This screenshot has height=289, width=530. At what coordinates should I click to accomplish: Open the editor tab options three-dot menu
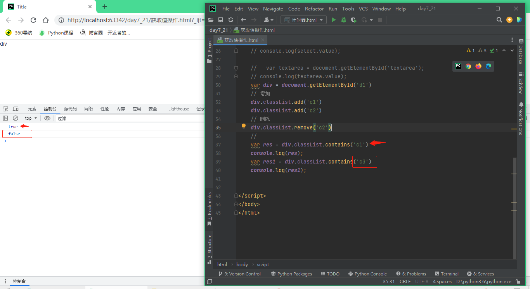pyautogui.click(x=512, y=40)
